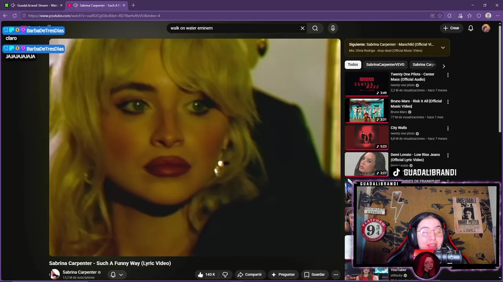Click the browser address bar URL
Viewport: 503px width, 282px height.
click(94, 16)
